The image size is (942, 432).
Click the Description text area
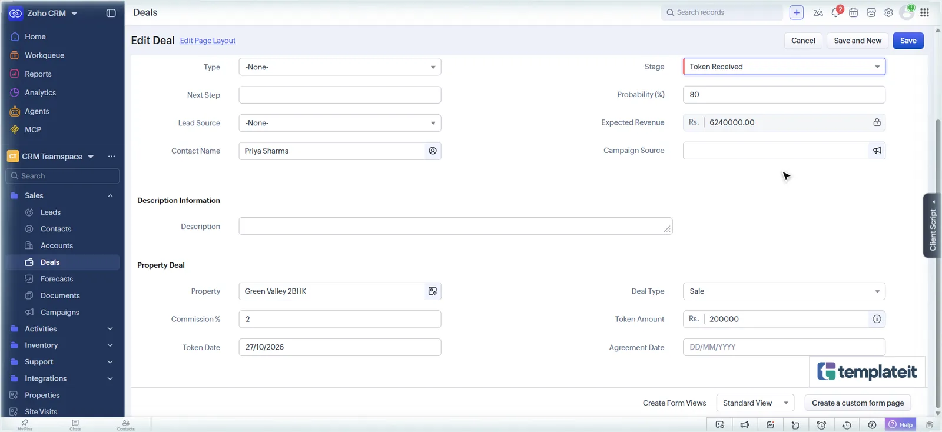(x=455, y=227)
